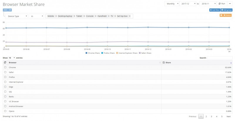The height and width of the screenshot is (121, 235).
Task: Check the UC Browser row checkbox
Action: (5, 101)
